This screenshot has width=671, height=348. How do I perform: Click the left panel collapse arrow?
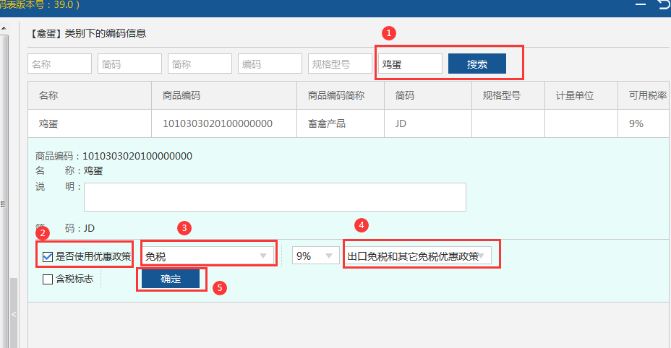(13, 315)
